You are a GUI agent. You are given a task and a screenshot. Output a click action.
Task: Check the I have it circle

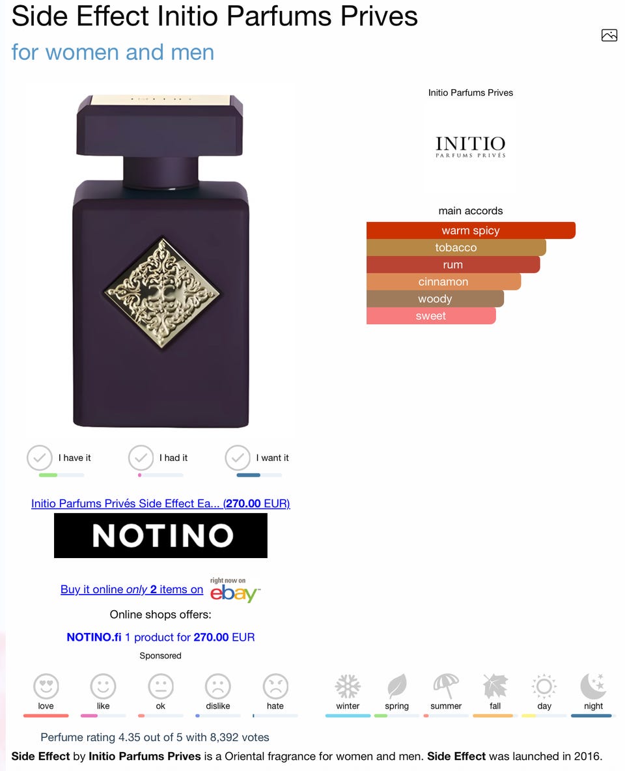pyautogui.click(x=39, y=458)
